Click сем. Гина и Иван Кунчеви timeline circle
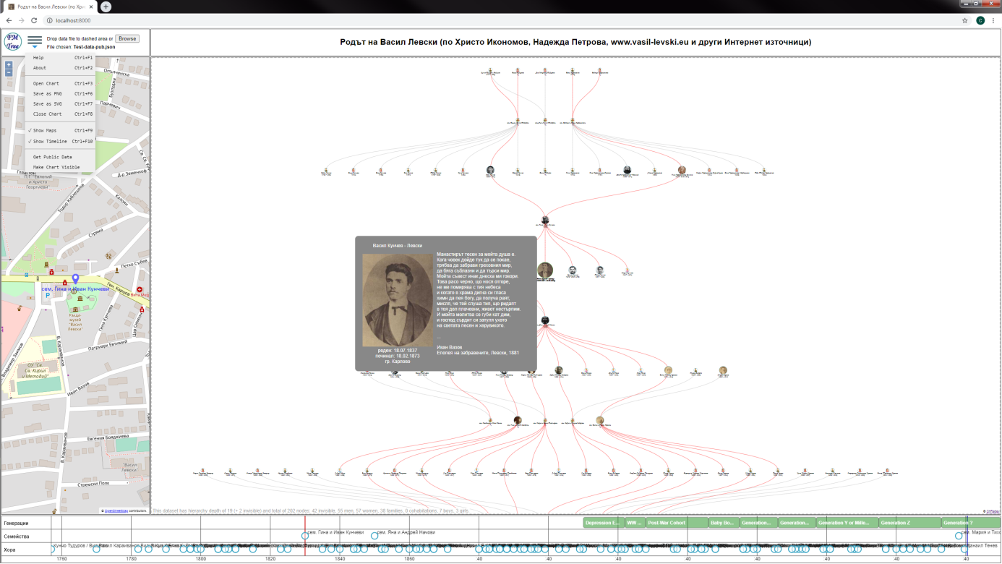This screenshot has width=1002, height=564. (x=305, y=536)
